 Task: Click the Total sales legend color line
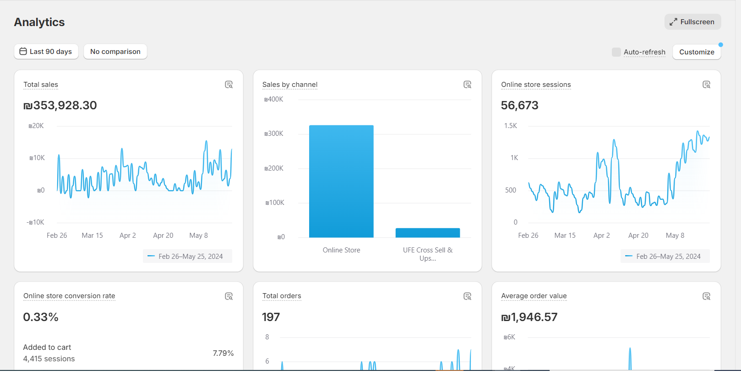pyautogui.click(x=151, y=256)
